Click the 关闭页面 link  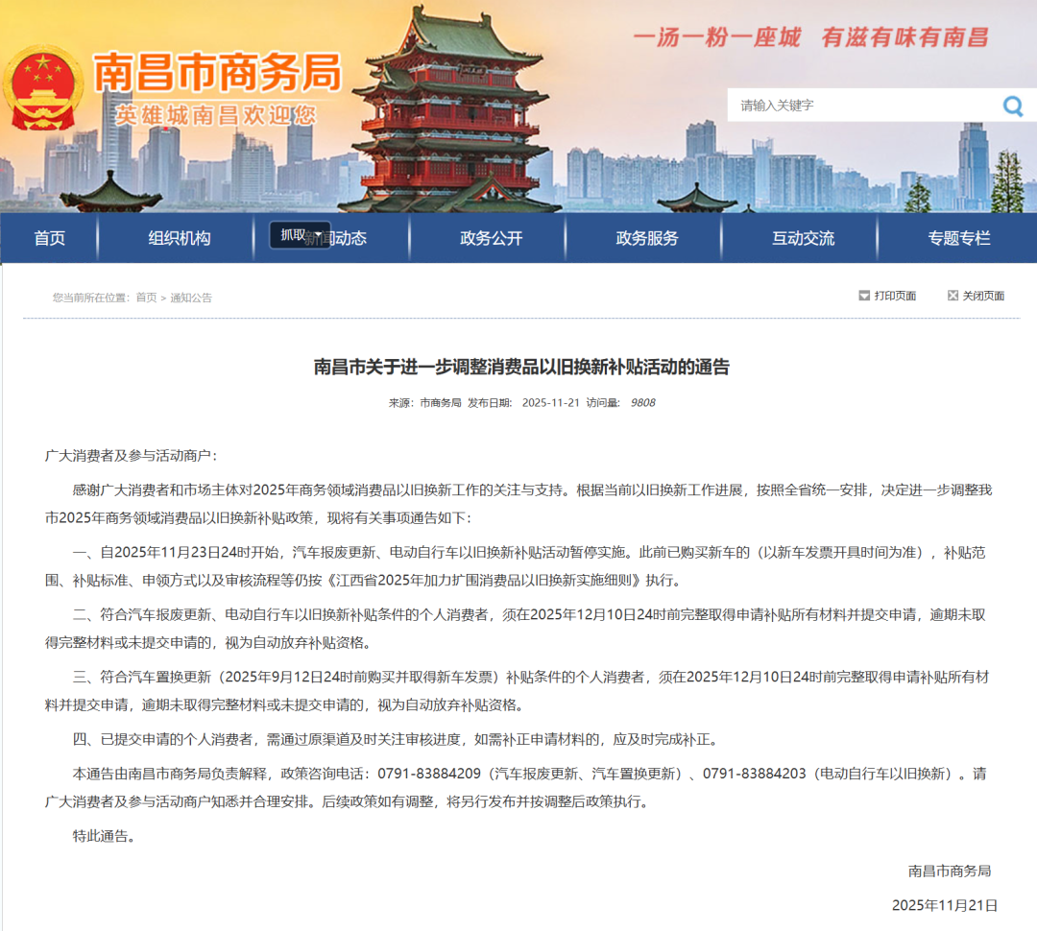coord(983,296)
